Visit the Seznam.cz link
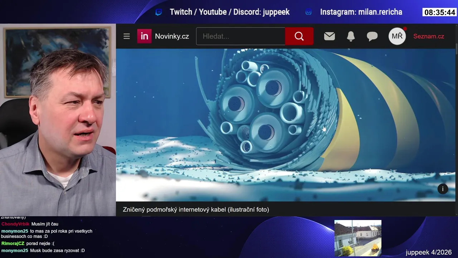Image resolution: width=458 pixels, height=258 pixels. 429,36
